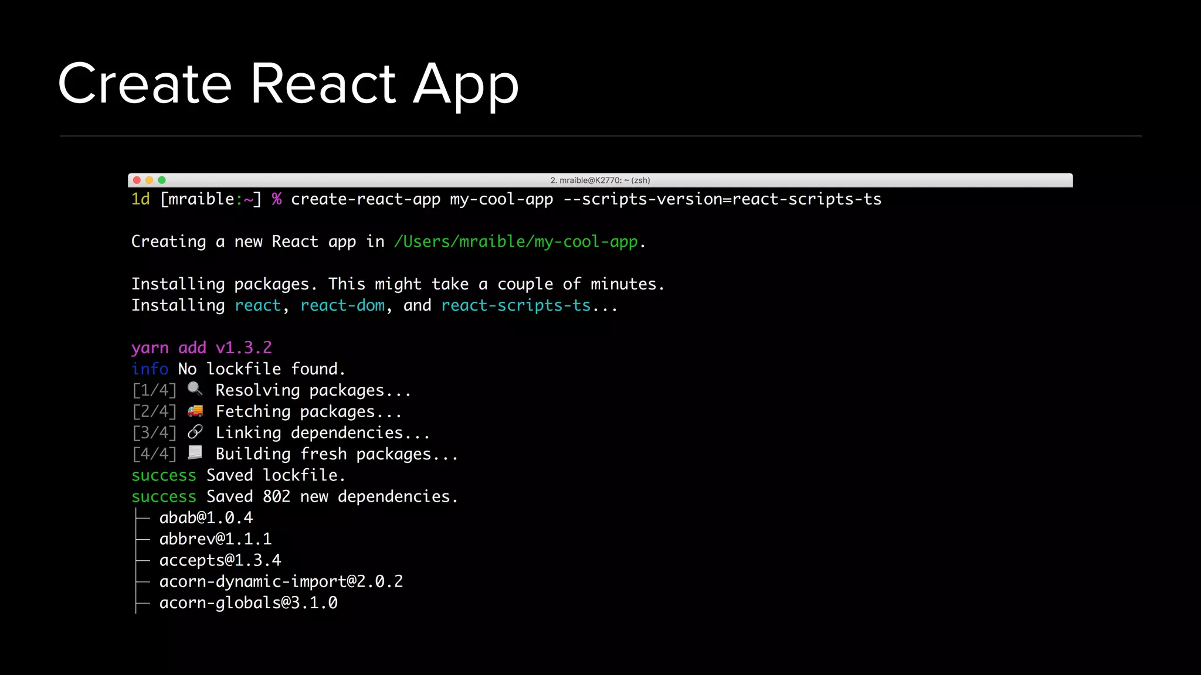Click the page emoji beside Building fresh packages

click(195, 453)
